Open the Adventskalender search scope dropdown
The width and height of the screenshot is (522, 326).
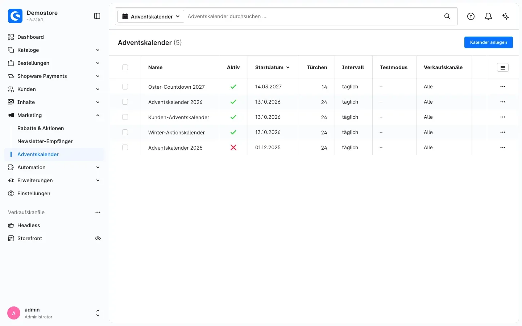point(151,16)
